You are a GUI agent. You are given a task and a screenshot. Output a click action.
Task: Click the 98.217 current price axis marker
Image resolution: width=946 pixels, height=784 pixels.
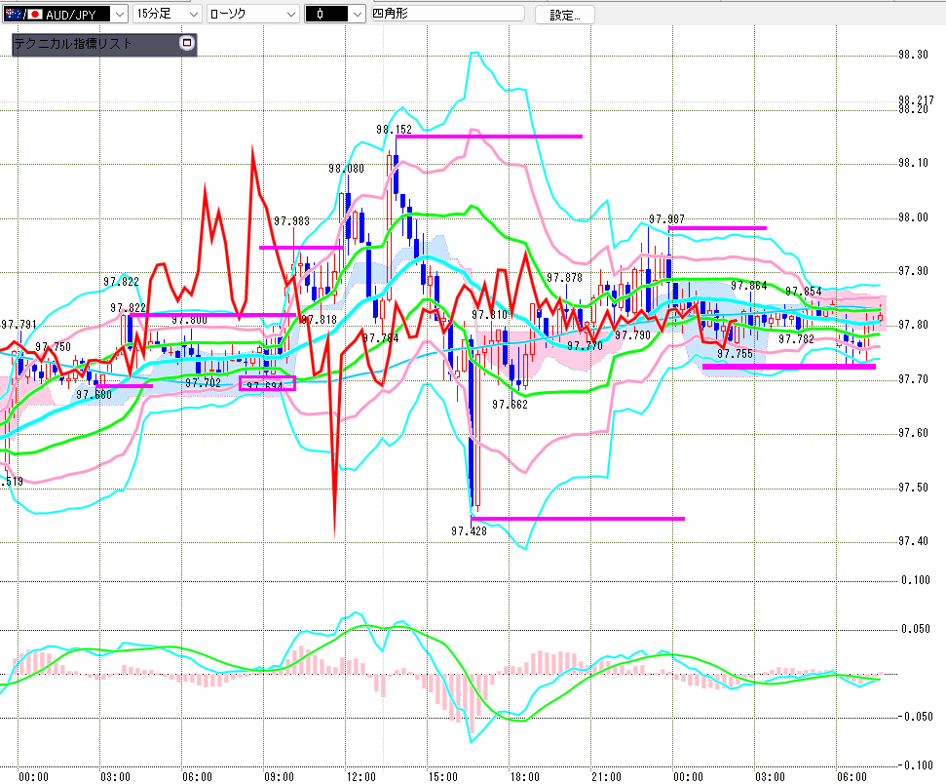(x=917, y=100)
